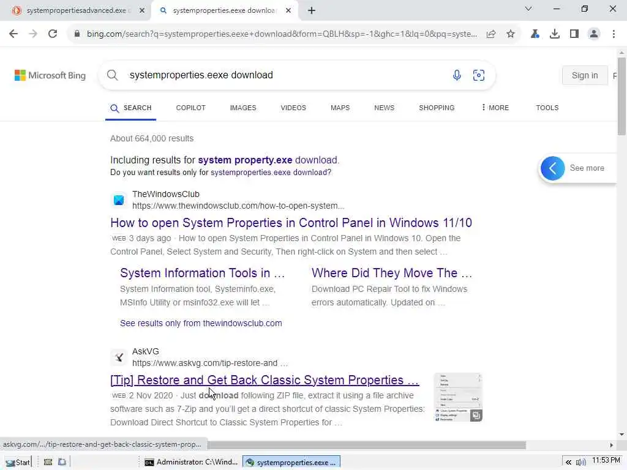
Task: Open Where Did They Move The sublink
Action: tap(392, 274)
